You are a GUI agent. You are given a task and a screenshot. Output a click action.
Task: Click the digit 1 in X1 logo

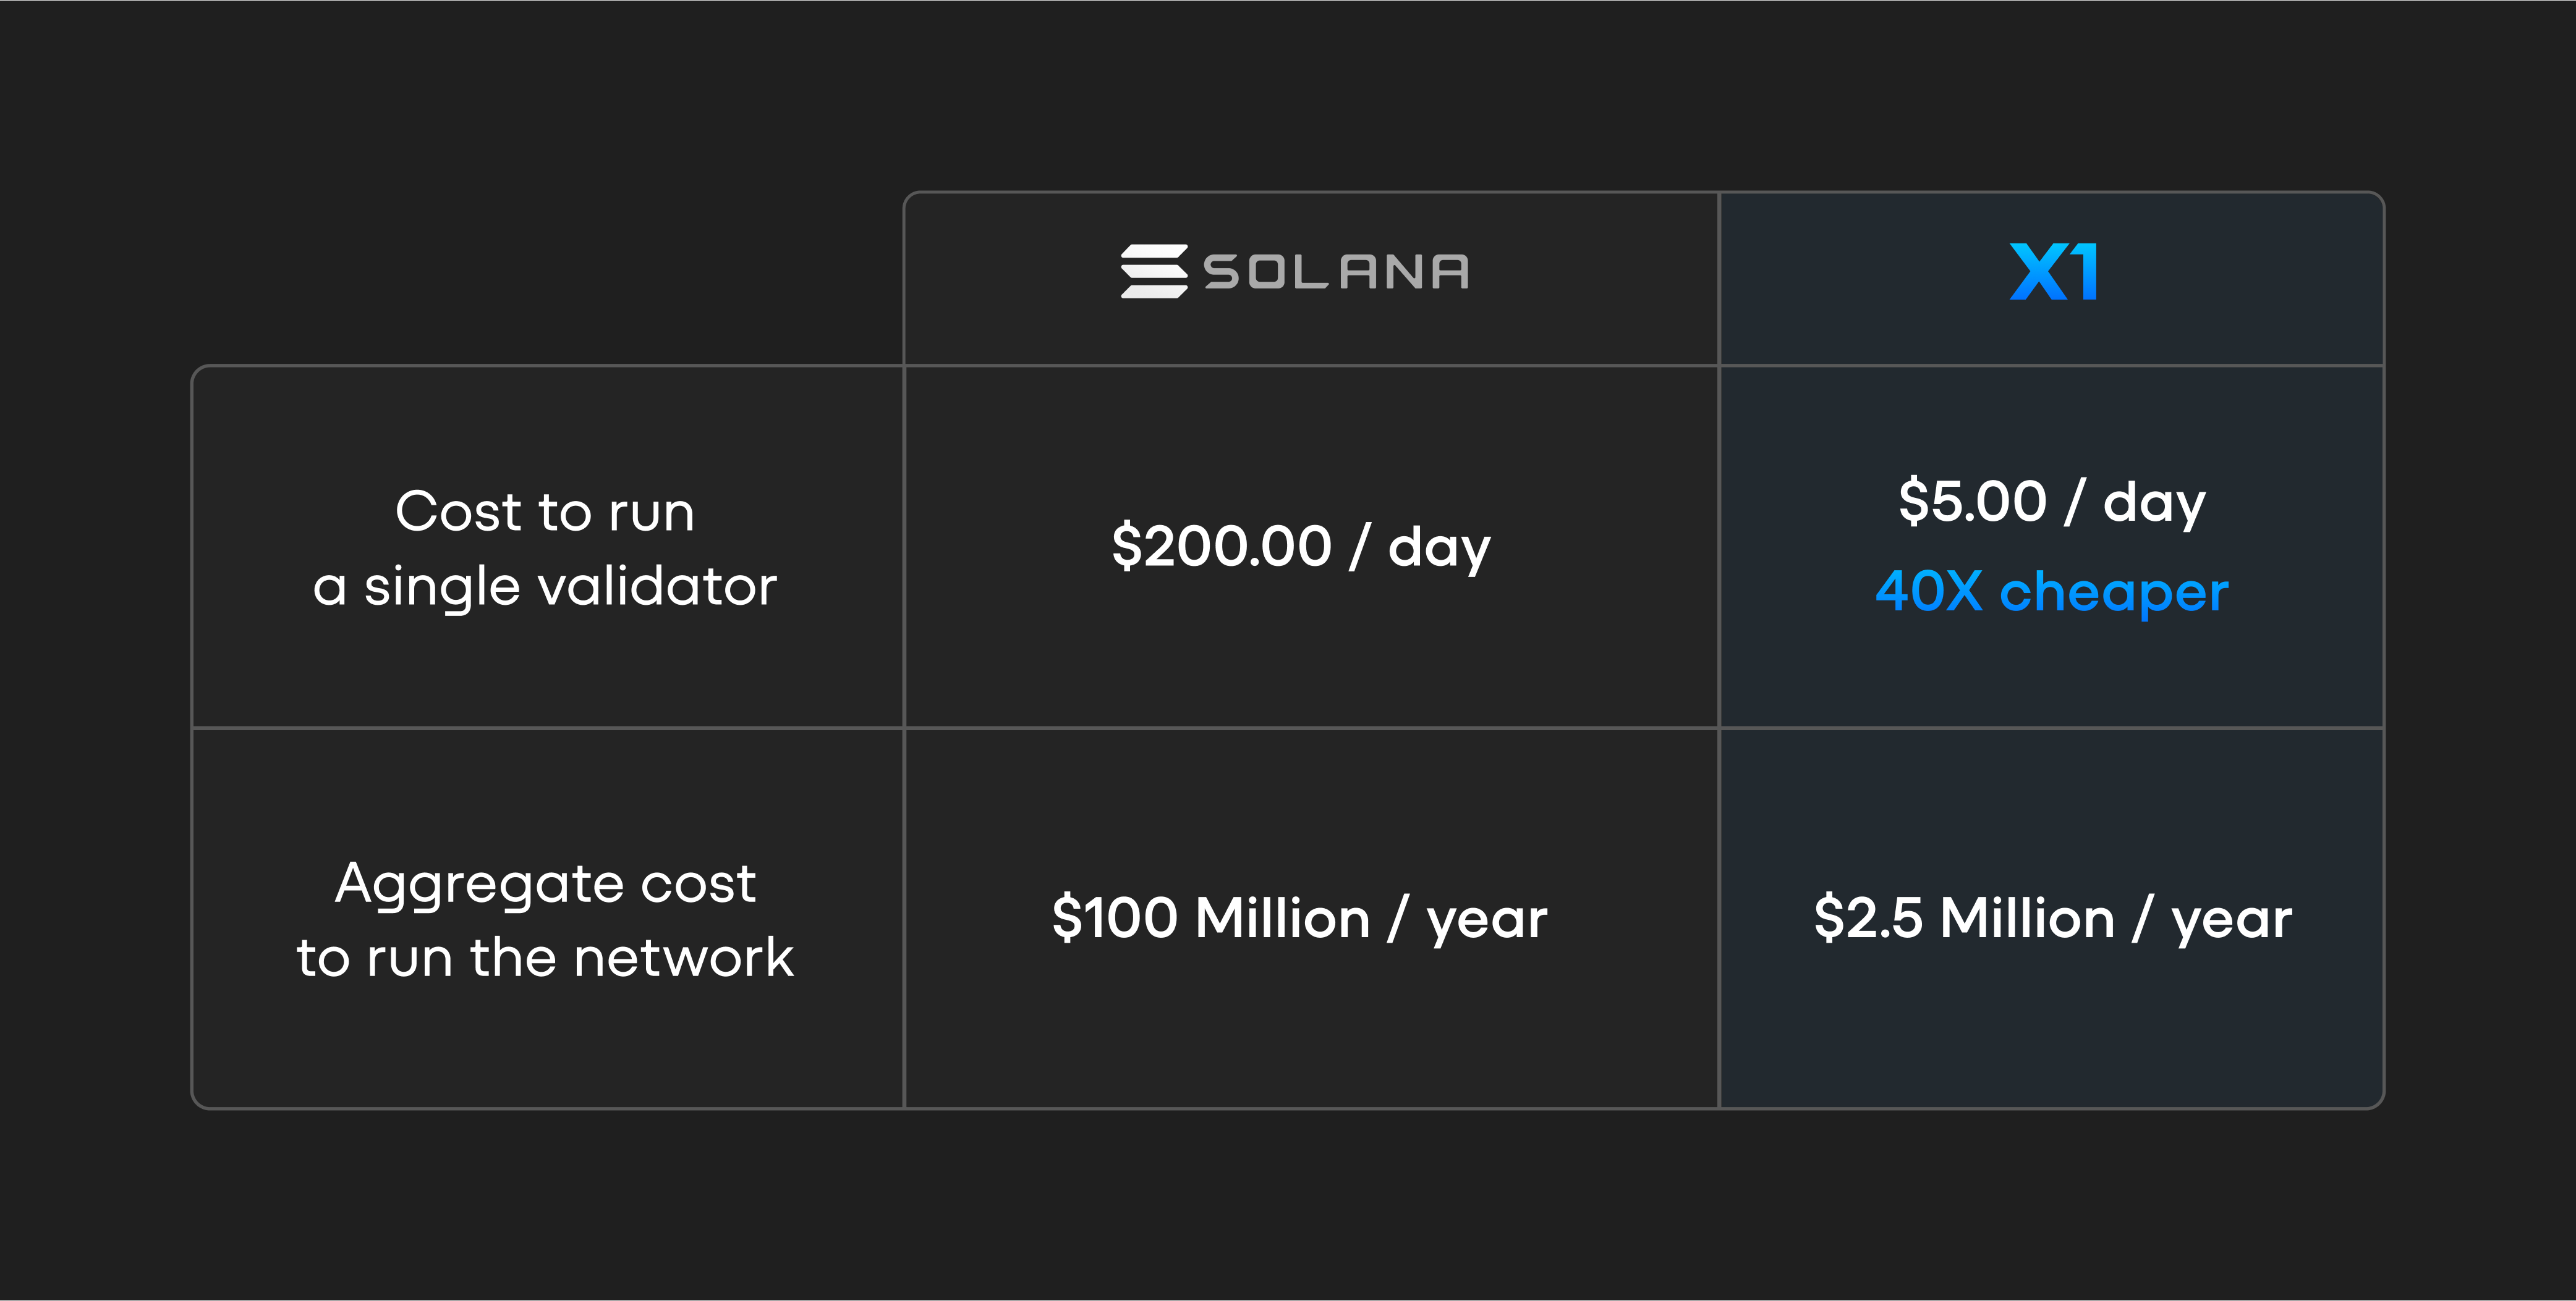(x=2085, y=271)
